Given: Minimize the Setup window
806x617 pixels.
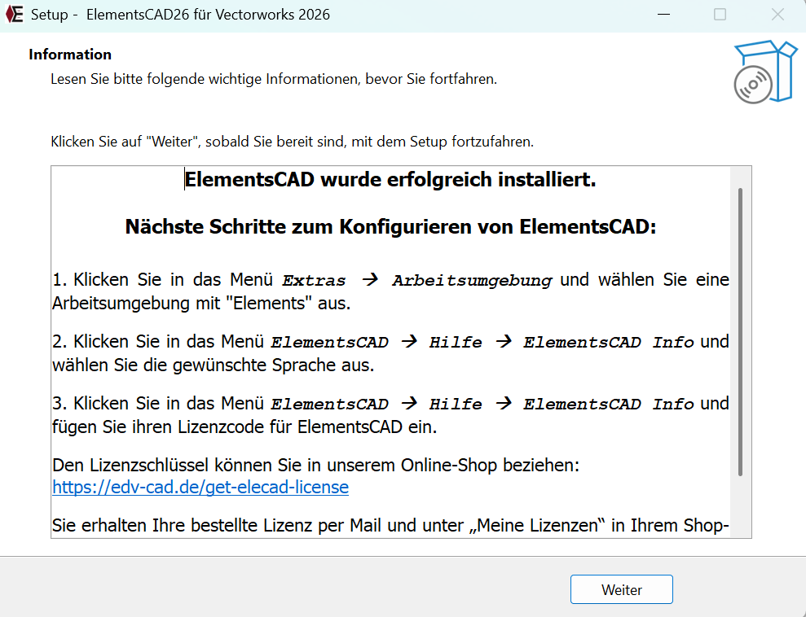Looking at the screenshot, I should (668, 15).
